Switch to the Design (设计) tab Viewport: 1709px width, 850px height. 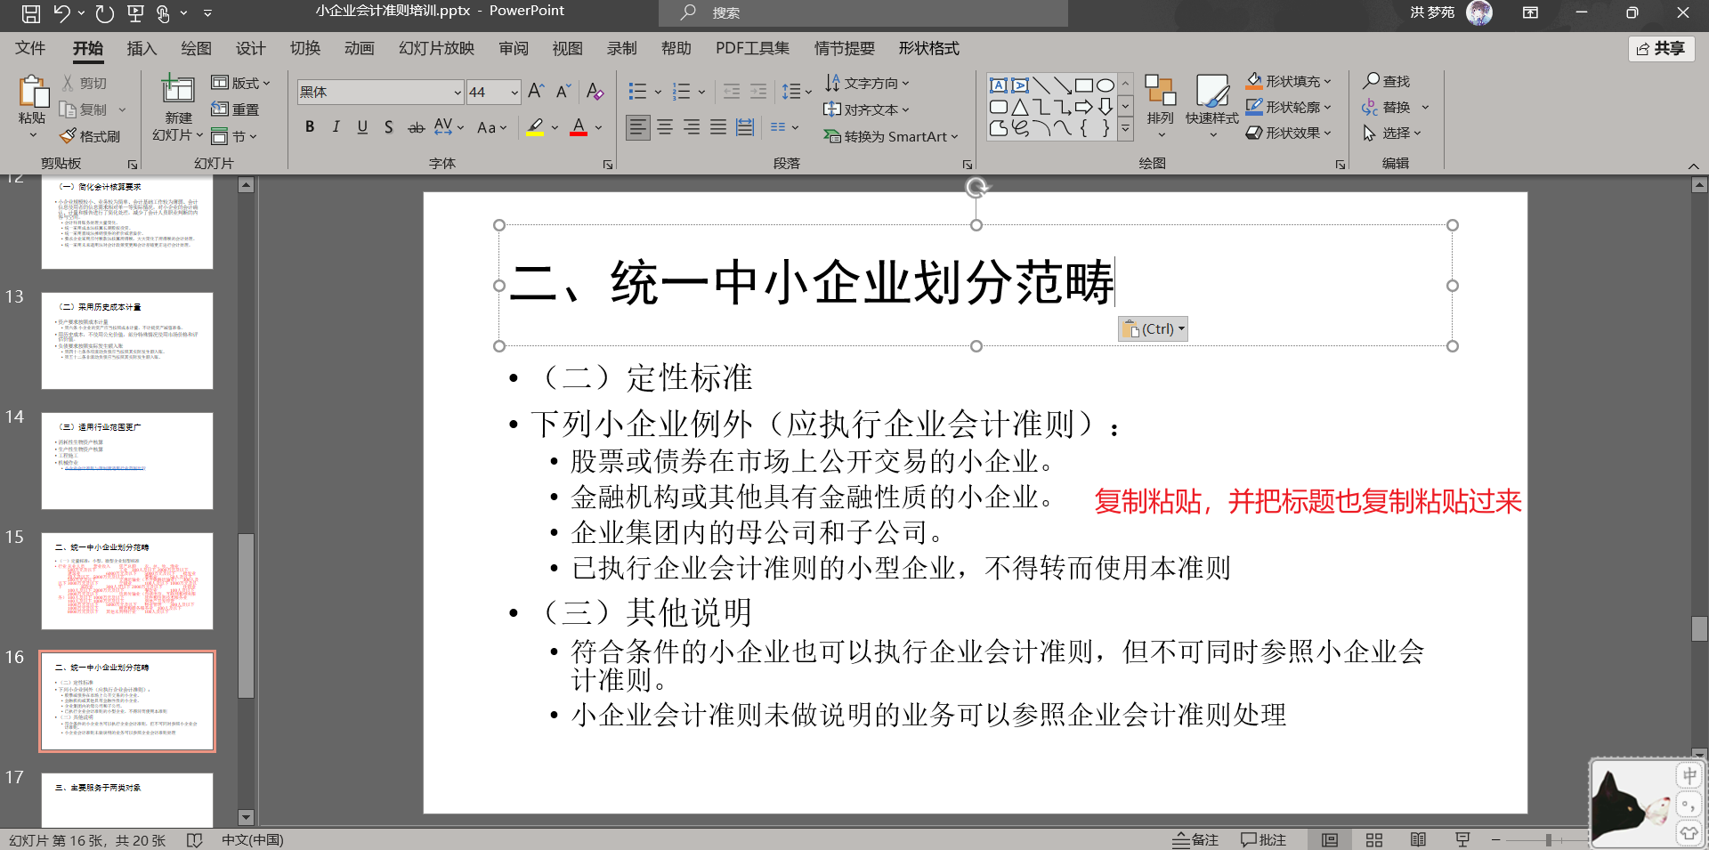(x=250, y=48)
